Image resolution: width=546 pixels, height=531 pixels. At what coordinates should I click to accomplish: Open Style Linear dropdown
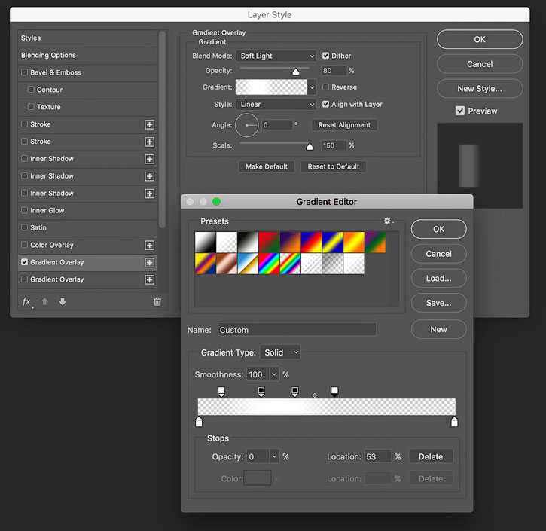pyautogui.click(x=276, y=105)
